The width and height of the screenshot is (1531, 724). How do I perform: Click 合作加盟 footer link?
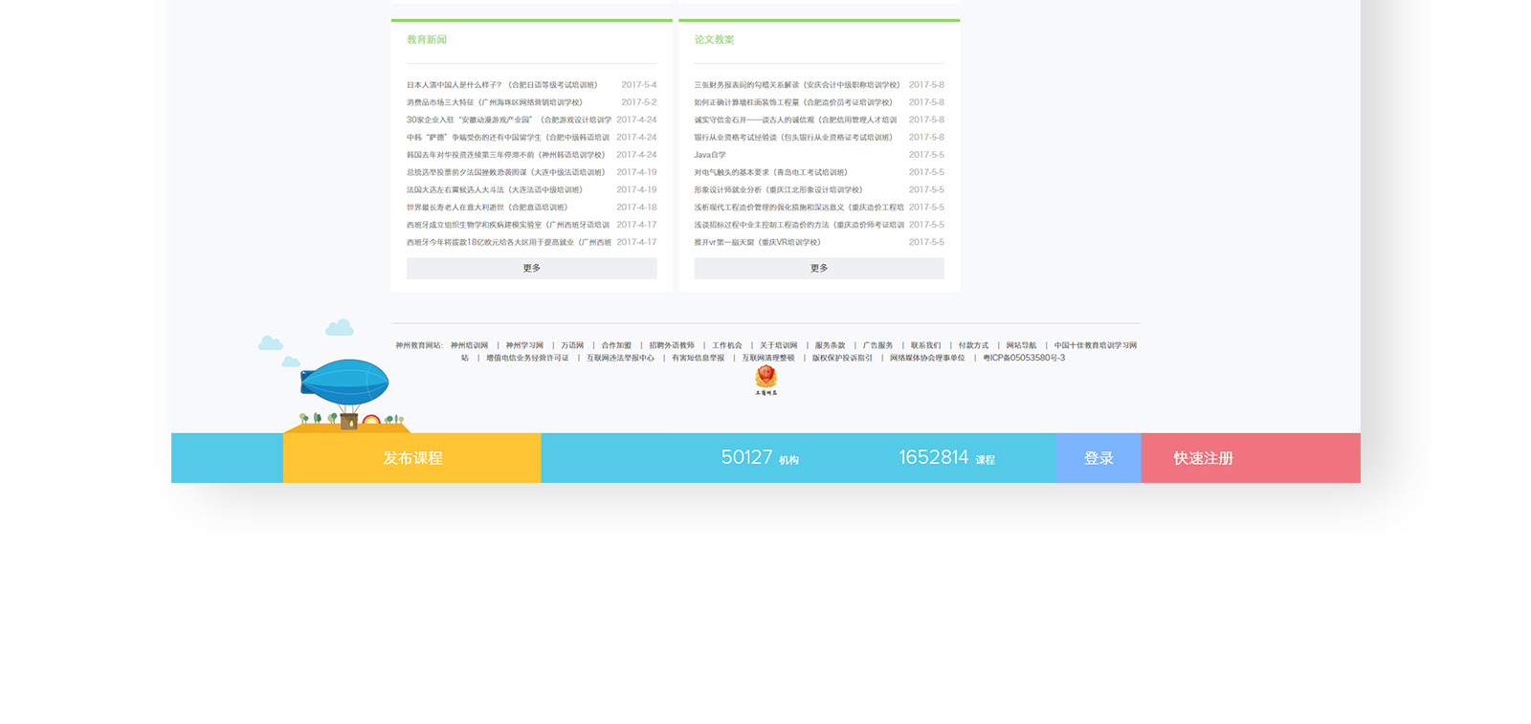point(616,345)
